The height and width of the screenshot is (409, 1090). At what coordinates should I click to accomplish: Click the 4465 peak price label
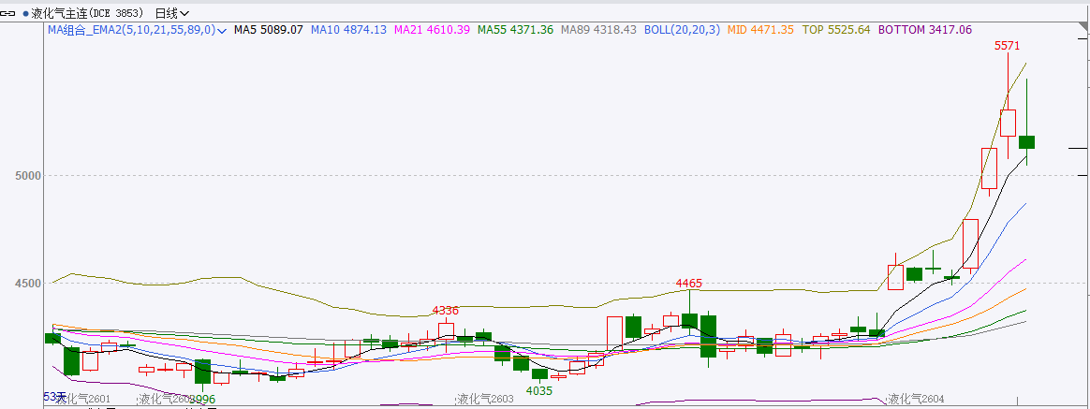click(689, 283)
